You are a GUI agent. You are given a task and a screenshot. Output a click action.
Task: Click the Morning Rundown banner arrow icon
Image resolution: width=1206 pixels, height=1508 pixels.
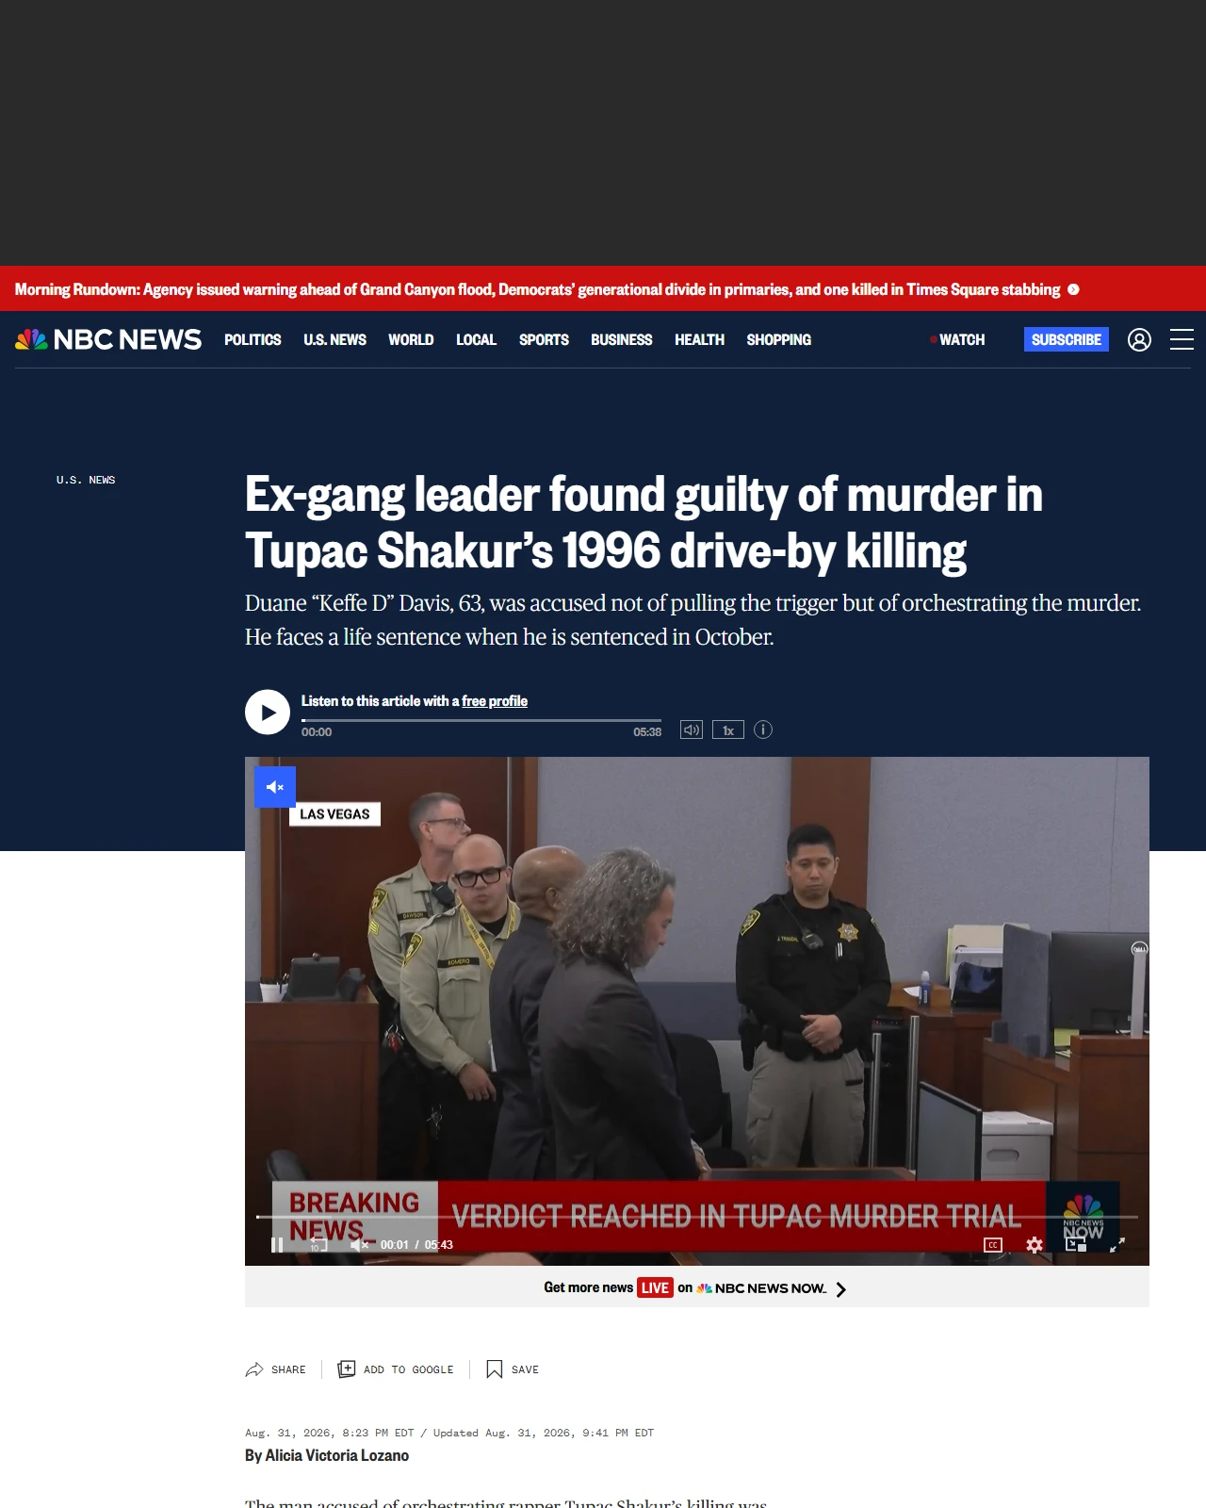(1073, 289)
